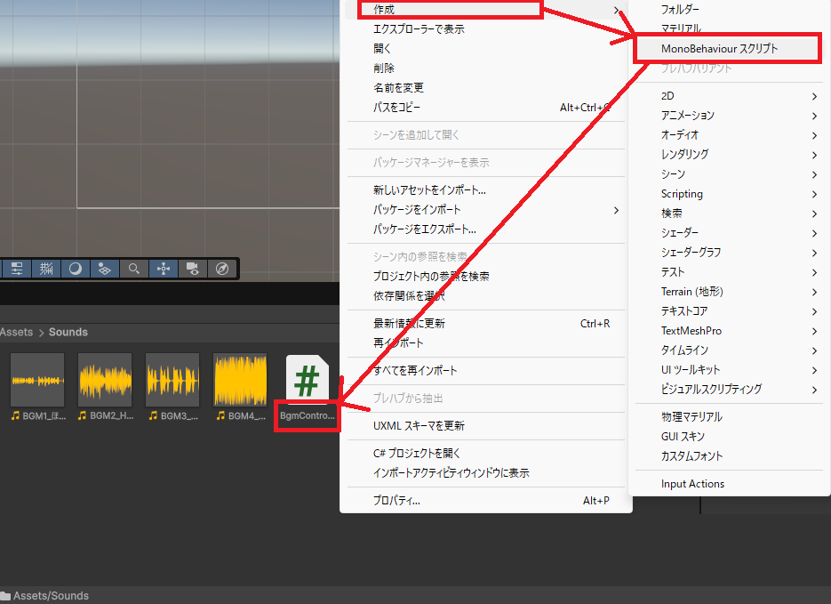Screen dimensions: 831x604
Task: Expand the オーディオ submenu
Action: pyautogui.click(x=729, y=134)
